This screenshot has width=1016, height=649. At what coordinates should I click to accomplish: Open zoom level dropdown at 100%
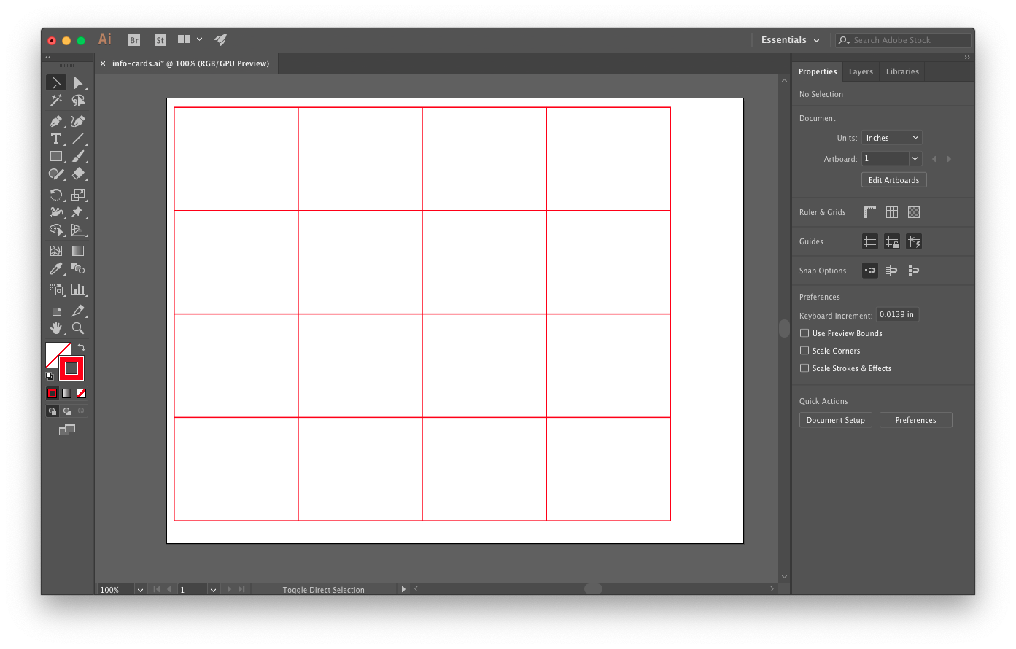[140, 590]
